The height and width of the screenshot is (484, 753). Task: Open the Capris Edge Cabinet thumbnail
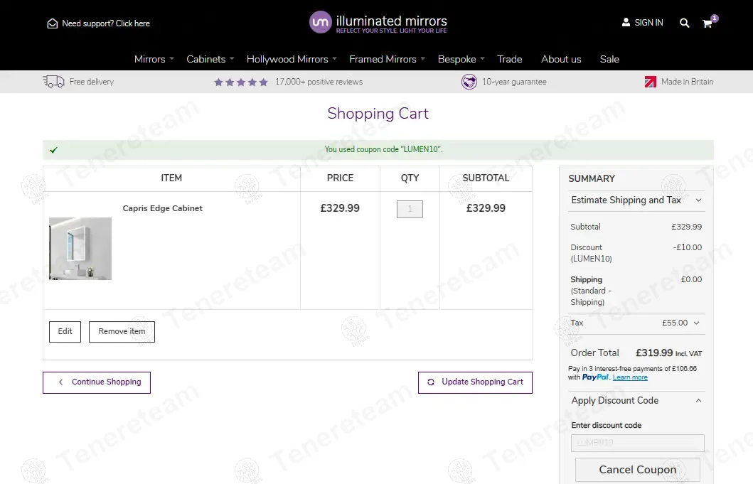tap(80, 249)
